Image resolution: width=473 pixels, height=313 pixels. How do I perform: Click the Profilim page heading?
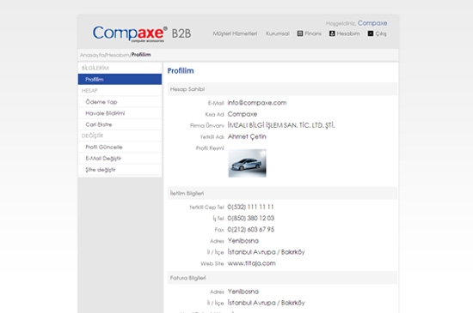coord(181,71)
